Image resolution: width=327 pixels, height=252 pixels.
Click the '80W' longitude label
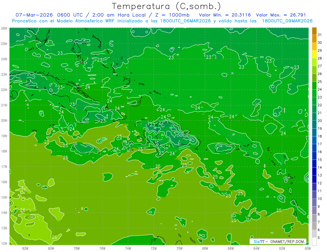(51, 248)
